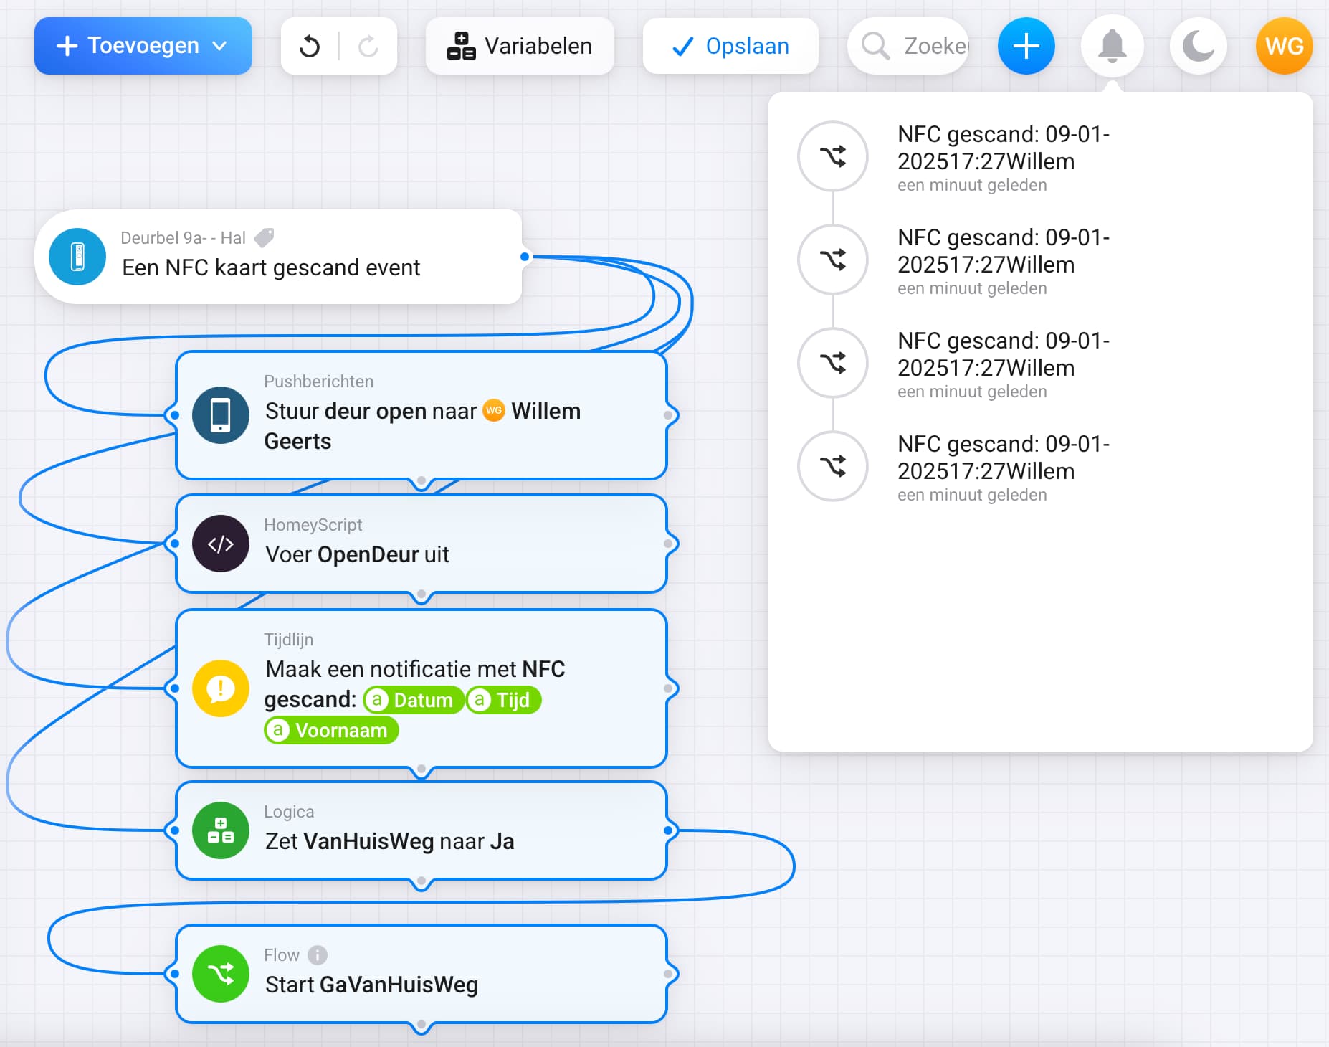1329x1047 pixels.
Task: Save the flow with Opslaan
Action: click(x=730, y=46)
